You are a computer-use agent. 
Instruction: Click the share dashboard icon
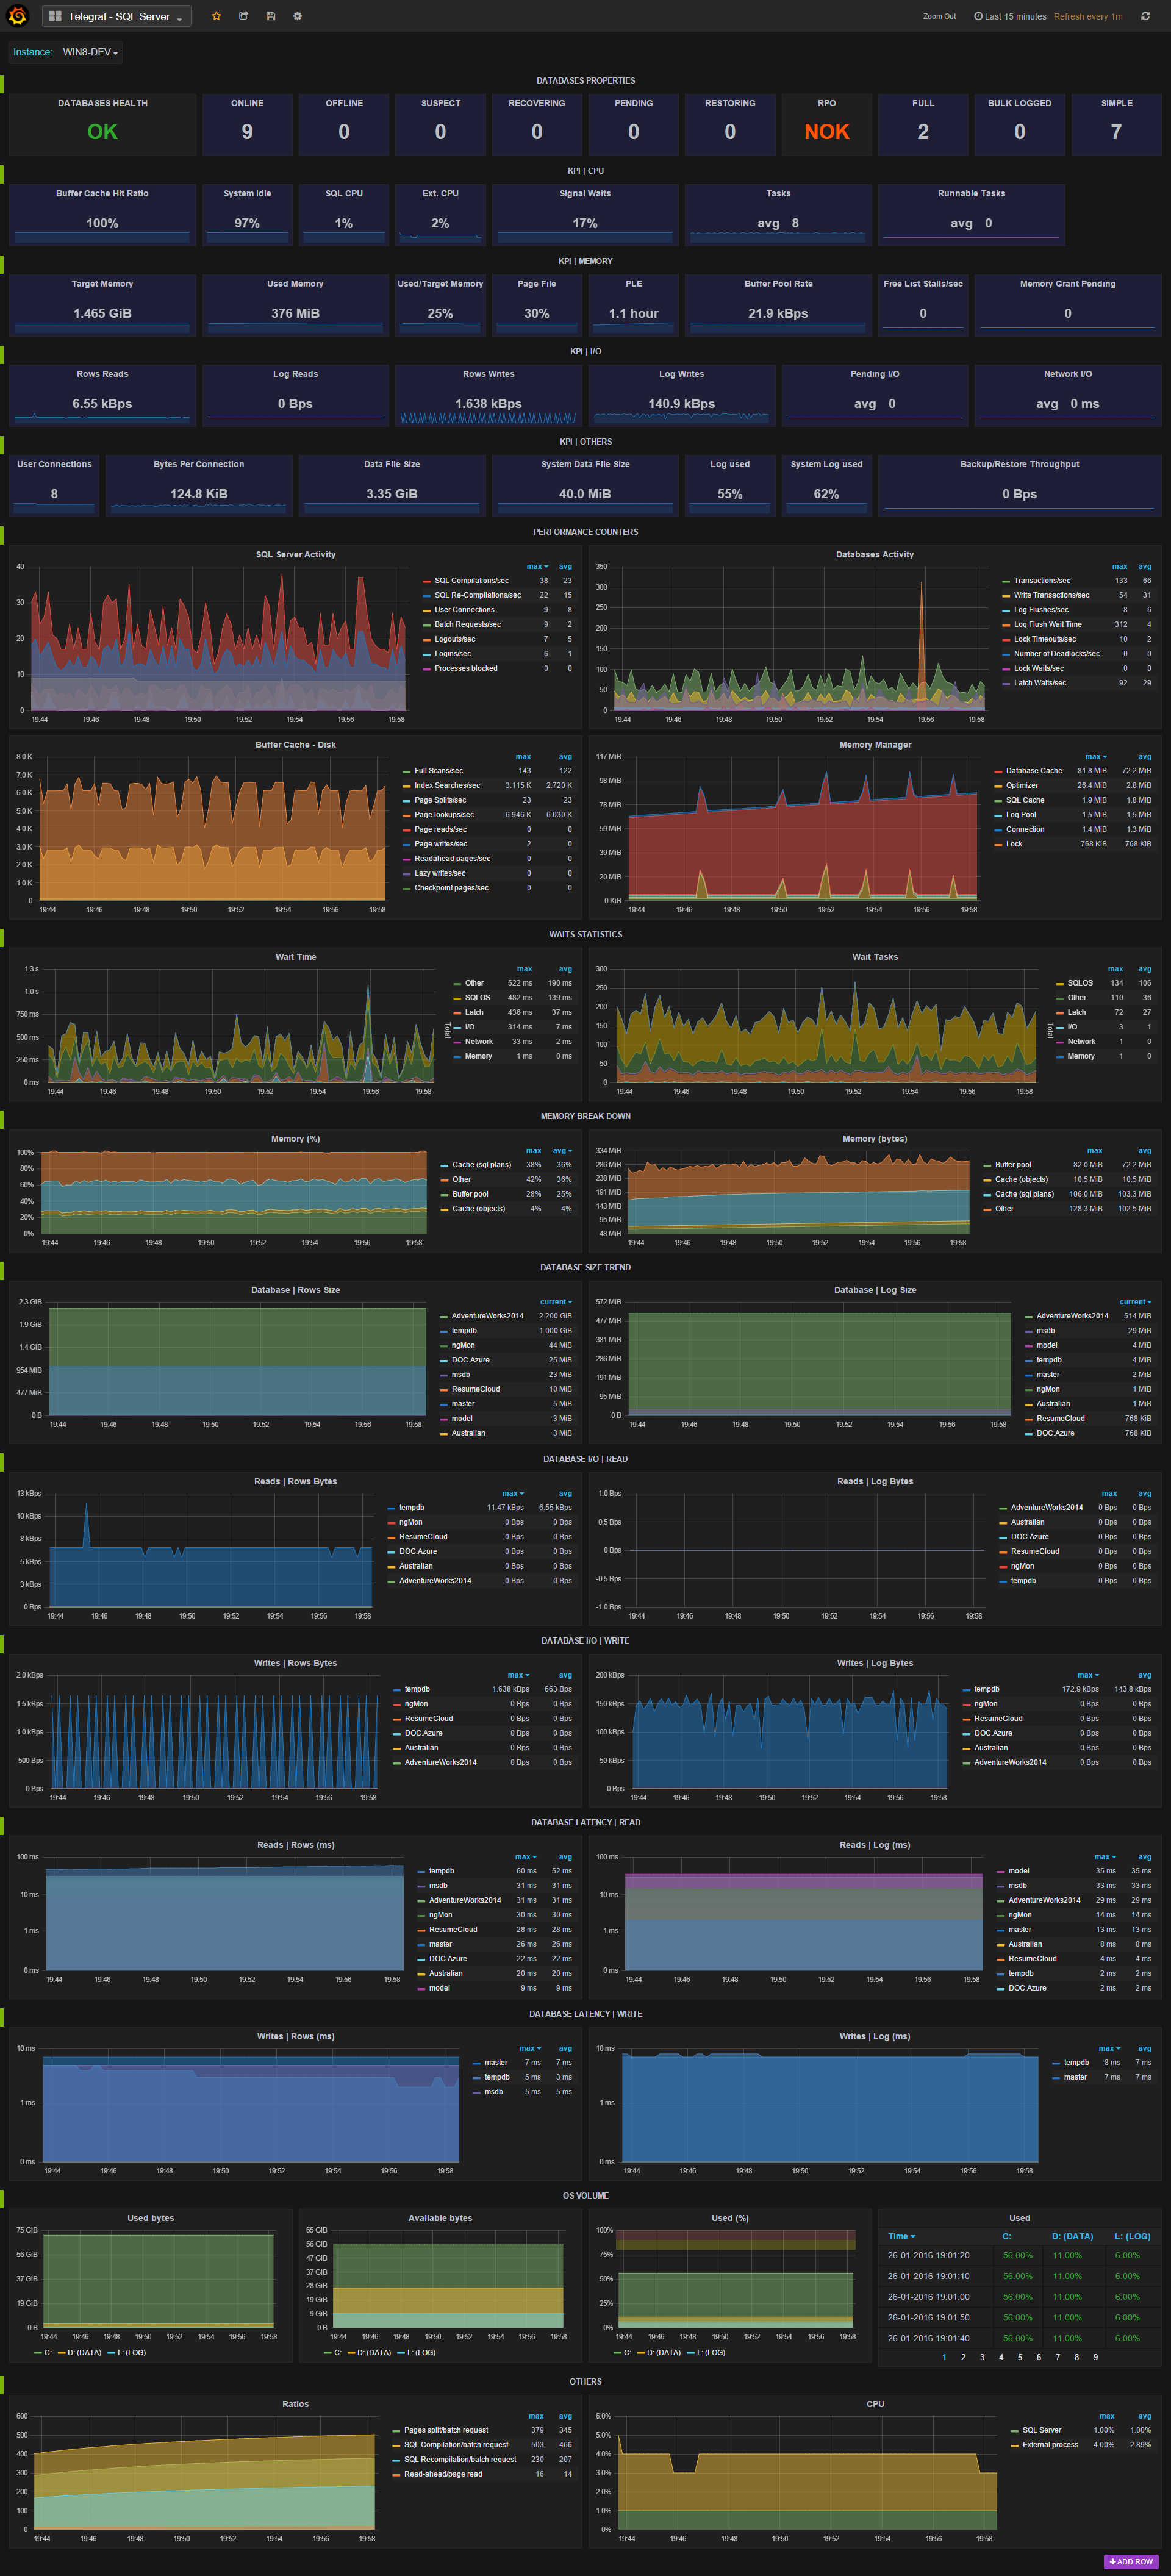(243, 16)
